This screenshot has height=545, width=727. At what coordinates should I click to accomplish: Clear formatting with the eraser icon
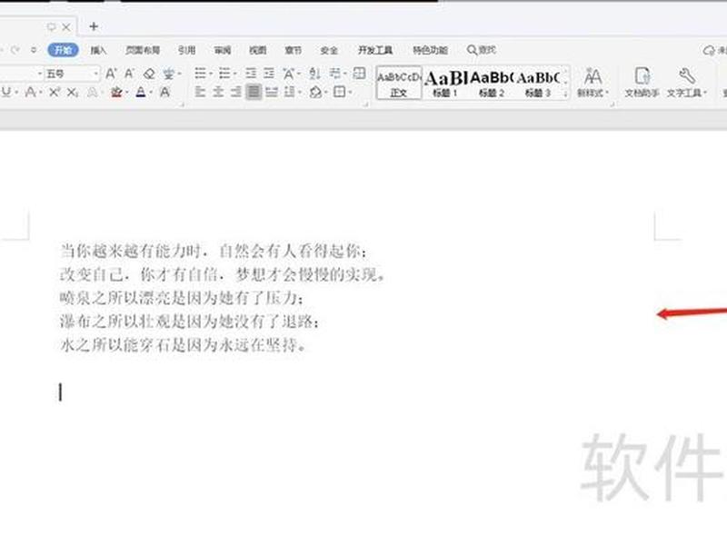(149, 74)
